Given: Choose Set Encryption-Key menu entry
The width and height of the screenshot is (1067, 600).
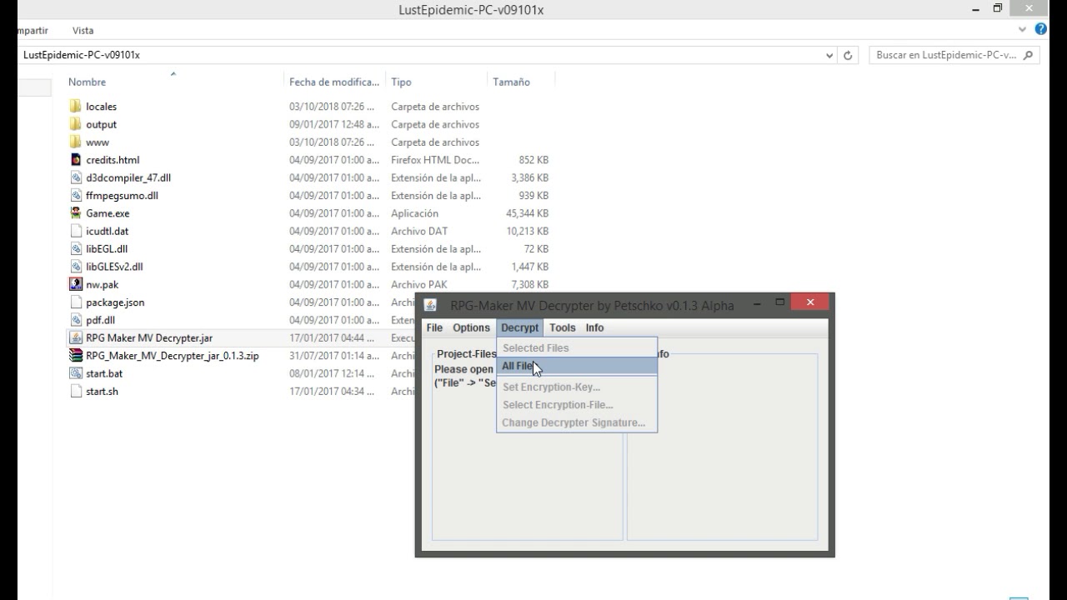Looking at the screenshot, I should point(577,387).
